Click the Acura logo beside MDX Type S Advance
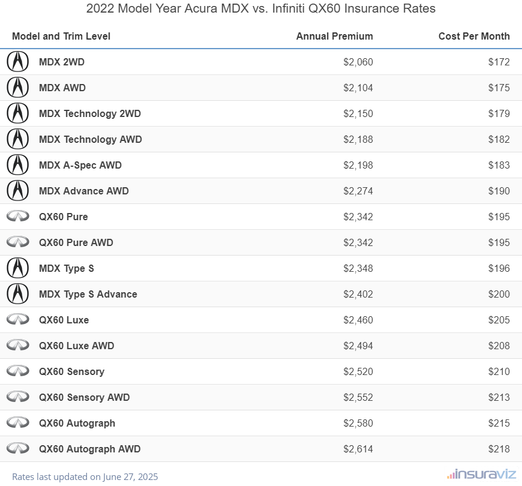The width and height of the screenshot is (522, 486). [17, 293]
